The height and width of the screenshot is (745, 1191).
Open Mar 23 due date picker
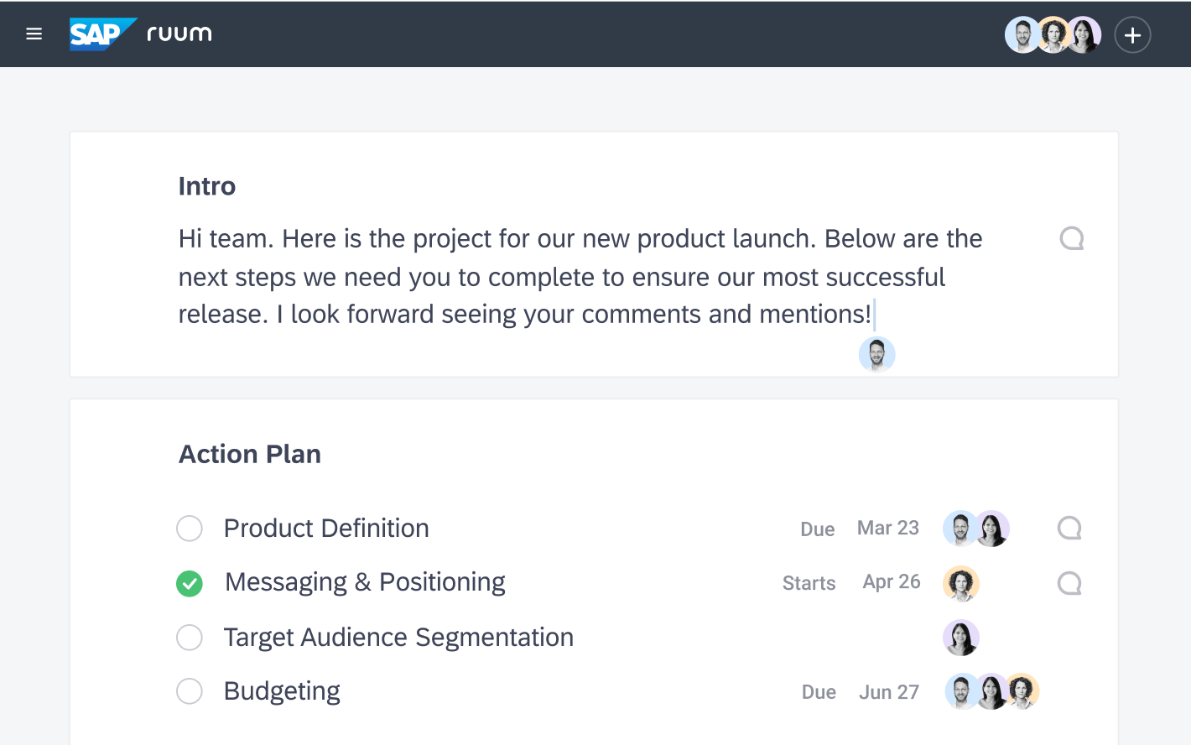point(887,529)
